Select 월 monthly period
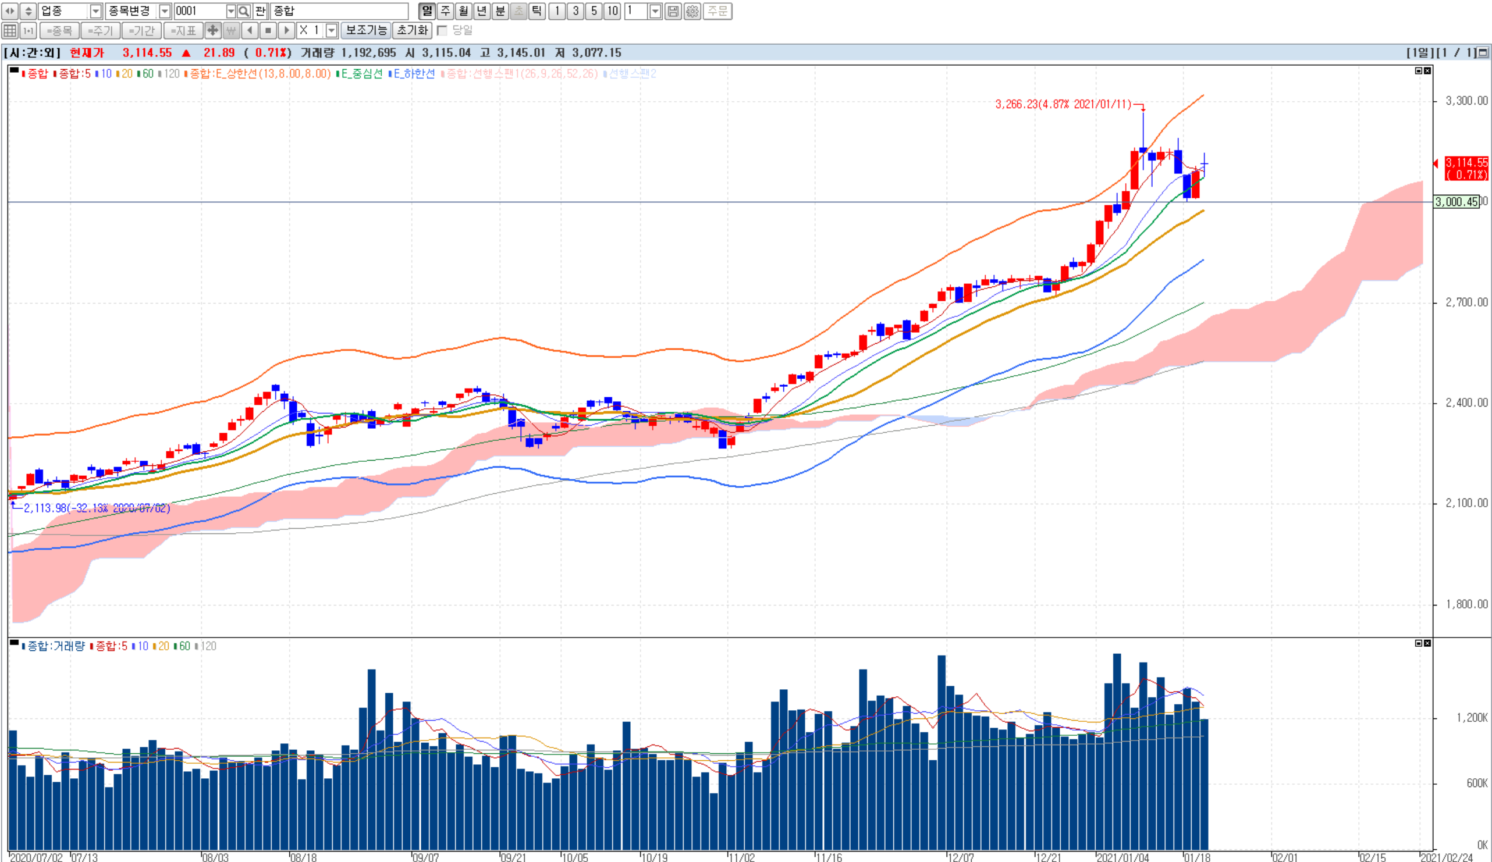1492x862 pixels. 464,10
